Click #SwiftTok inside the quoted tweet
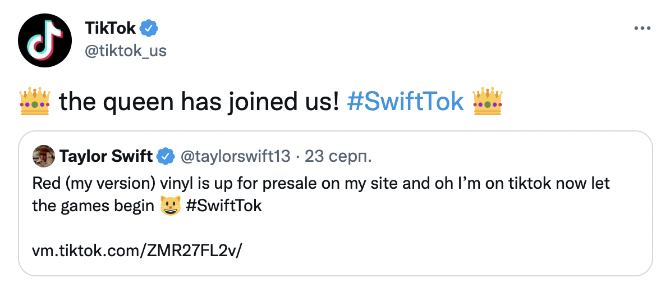This screenshot has width=670, height=291. (x=222, y=206)
